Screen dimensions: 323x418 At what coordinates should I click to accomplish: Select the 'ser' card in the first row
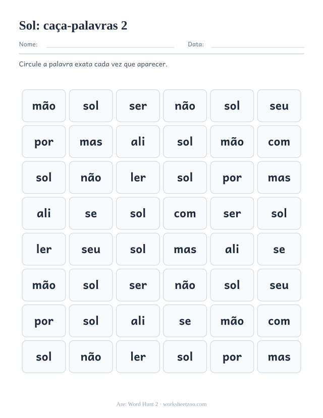(x=138, y=106)
